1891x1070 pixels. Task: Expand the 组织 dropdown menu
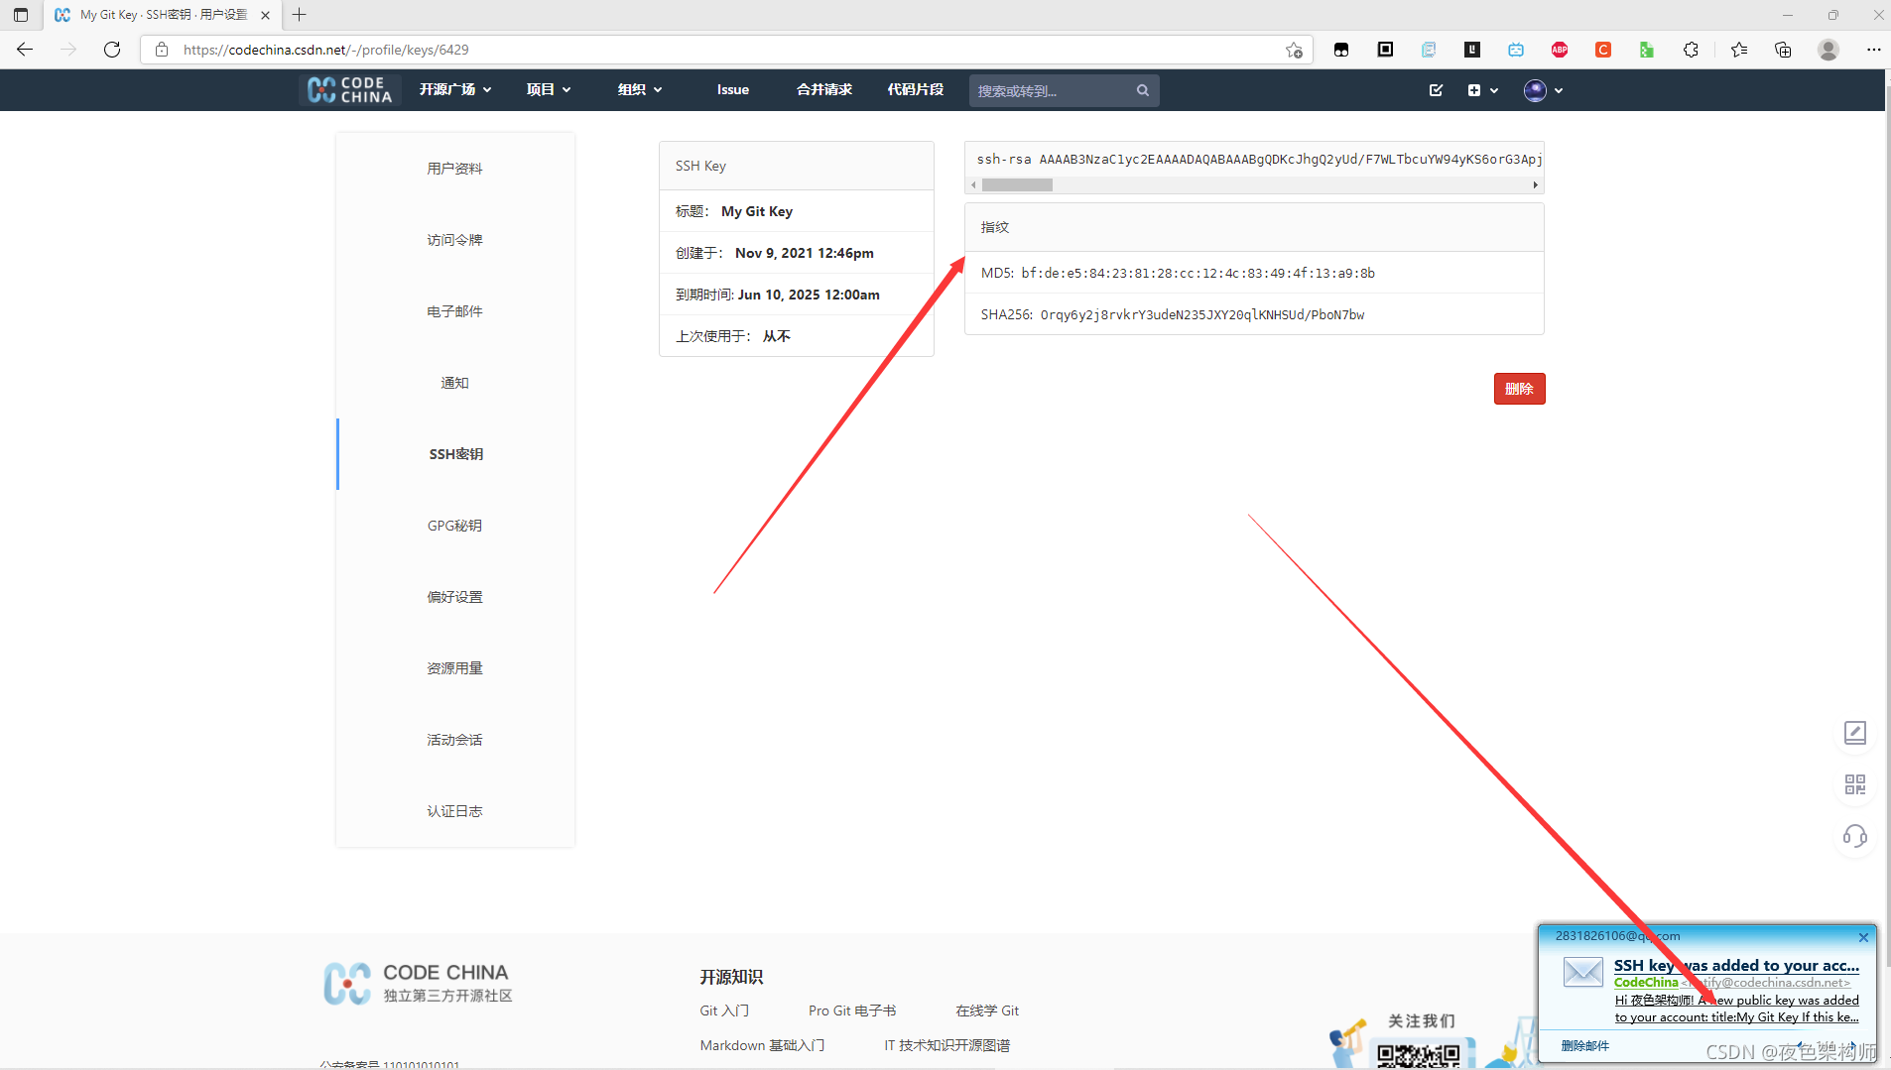click(x=640, y=90)
